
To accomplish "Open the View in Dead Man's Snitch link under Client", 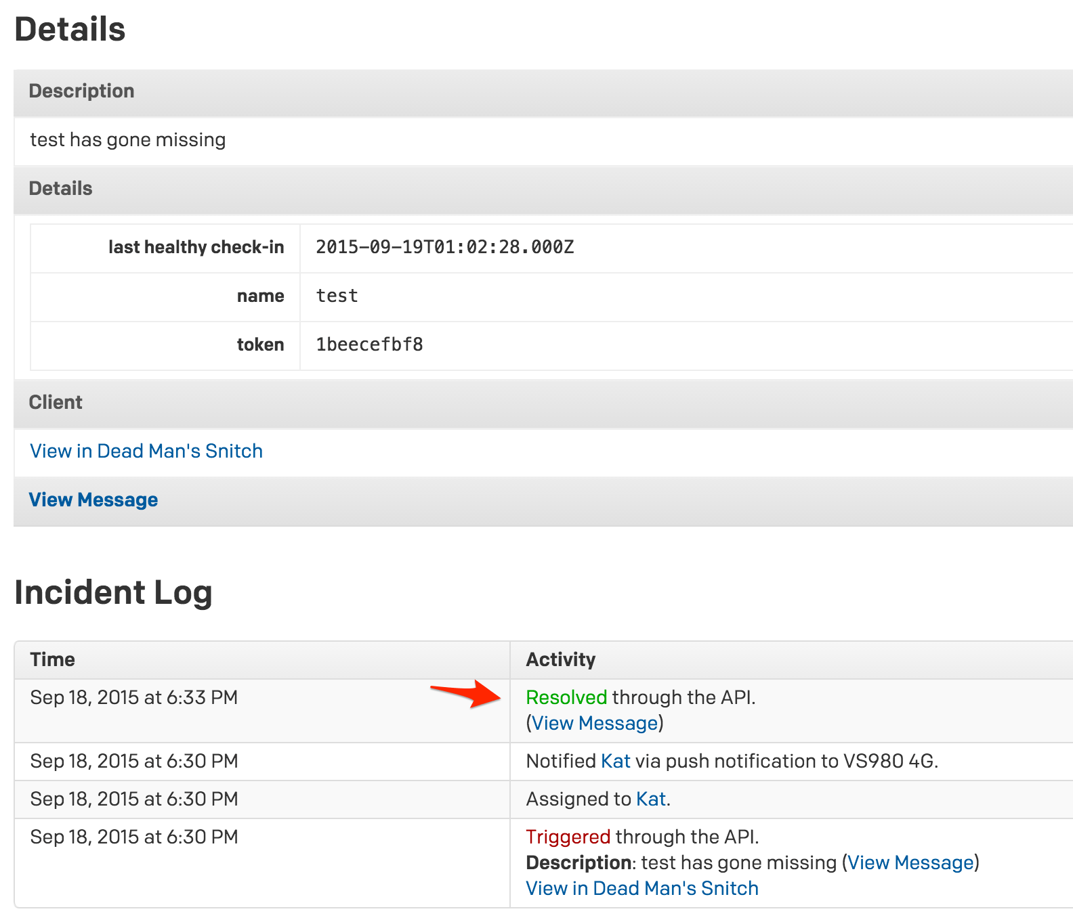I will point(146,451).
